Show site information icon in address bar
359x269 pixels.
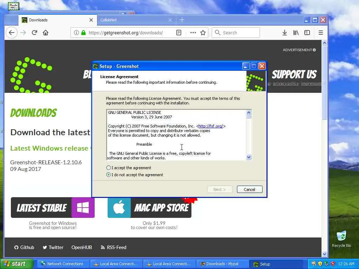76,33
